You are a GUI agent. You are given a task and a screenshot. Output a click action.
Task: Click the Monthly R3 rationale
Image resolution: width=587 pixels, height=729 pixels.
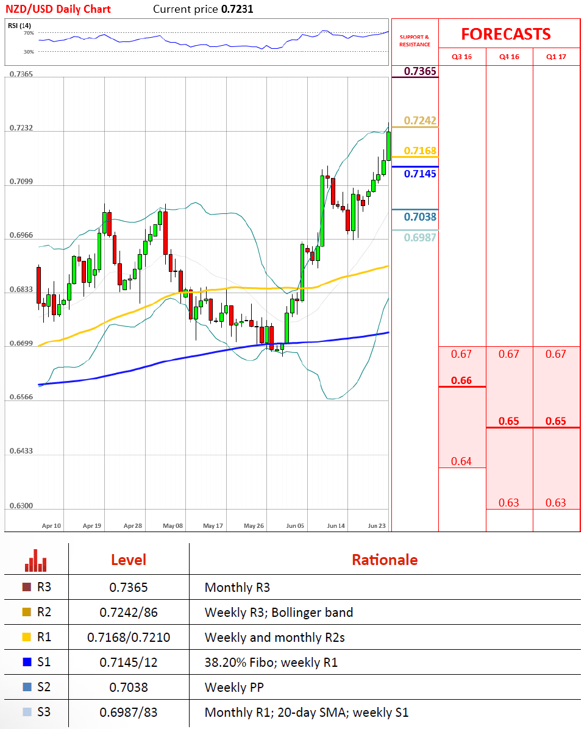click(237, 588)
